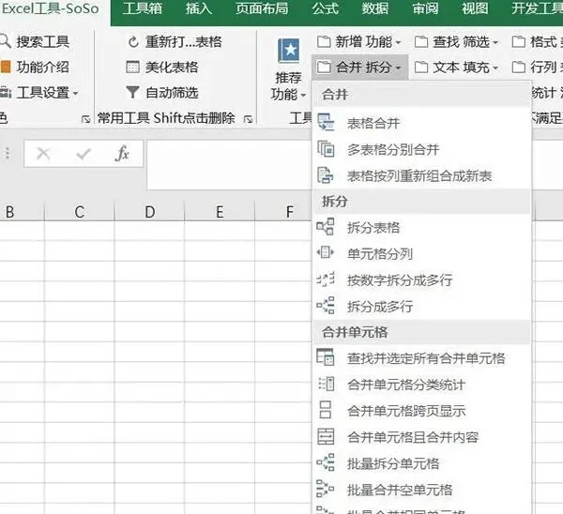563x514 pixels.
Task: Expand the 推荐功能 dropdown arrow
Action: coord(303,95)
